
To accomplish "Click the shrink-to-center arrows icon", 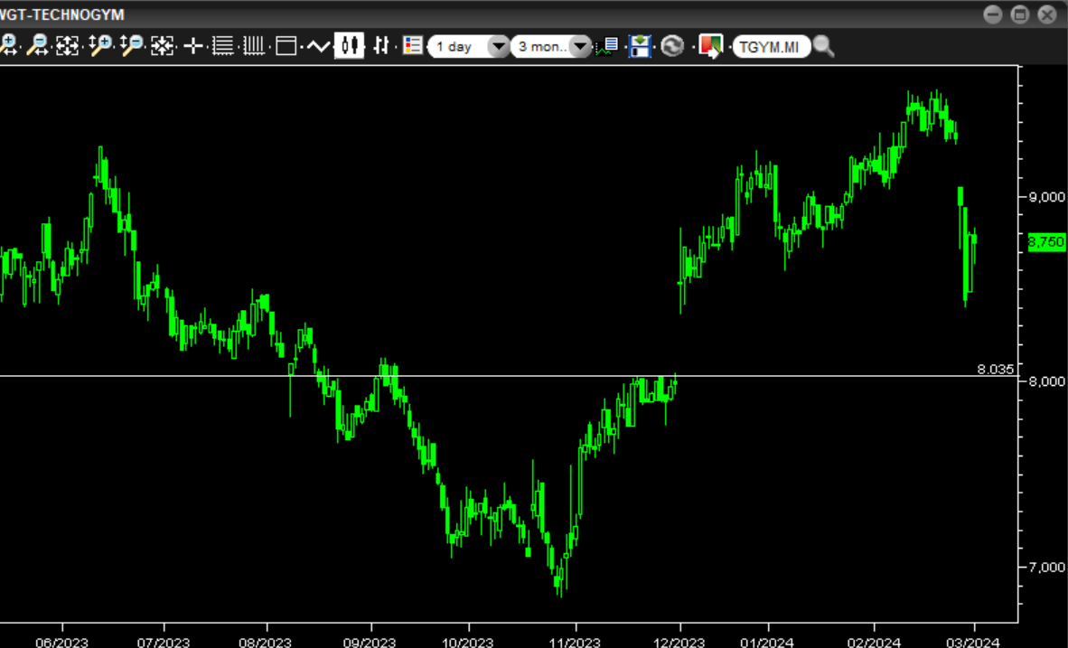I will (163, 46).
